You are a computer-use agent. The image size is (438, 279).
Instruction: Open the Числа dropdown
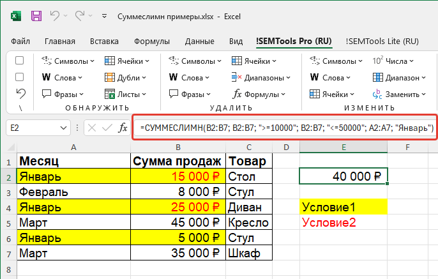pyautogui.click(x=393, y=61)
